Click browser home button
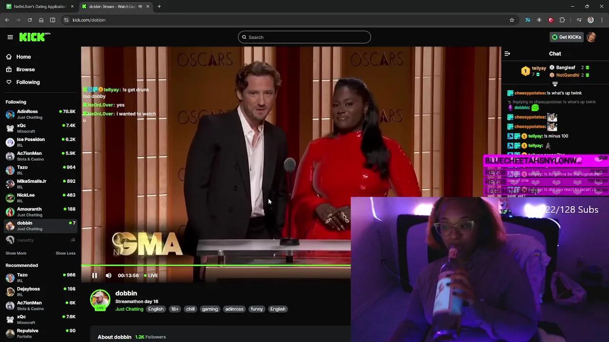 (41, 20)
